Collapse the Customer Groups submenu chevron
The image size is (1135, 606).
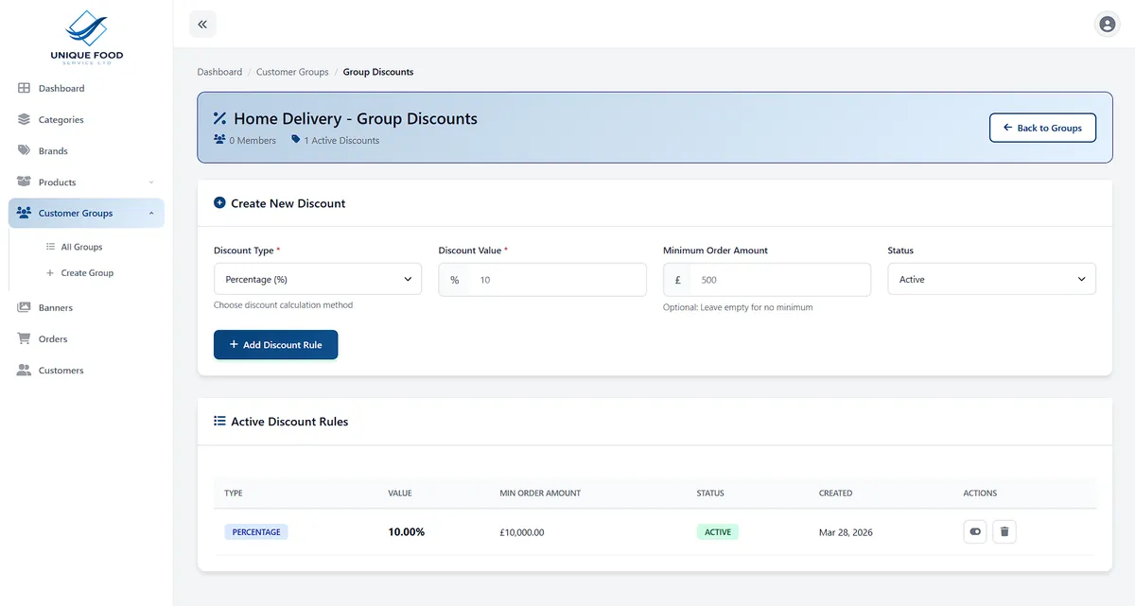(151, 214)
